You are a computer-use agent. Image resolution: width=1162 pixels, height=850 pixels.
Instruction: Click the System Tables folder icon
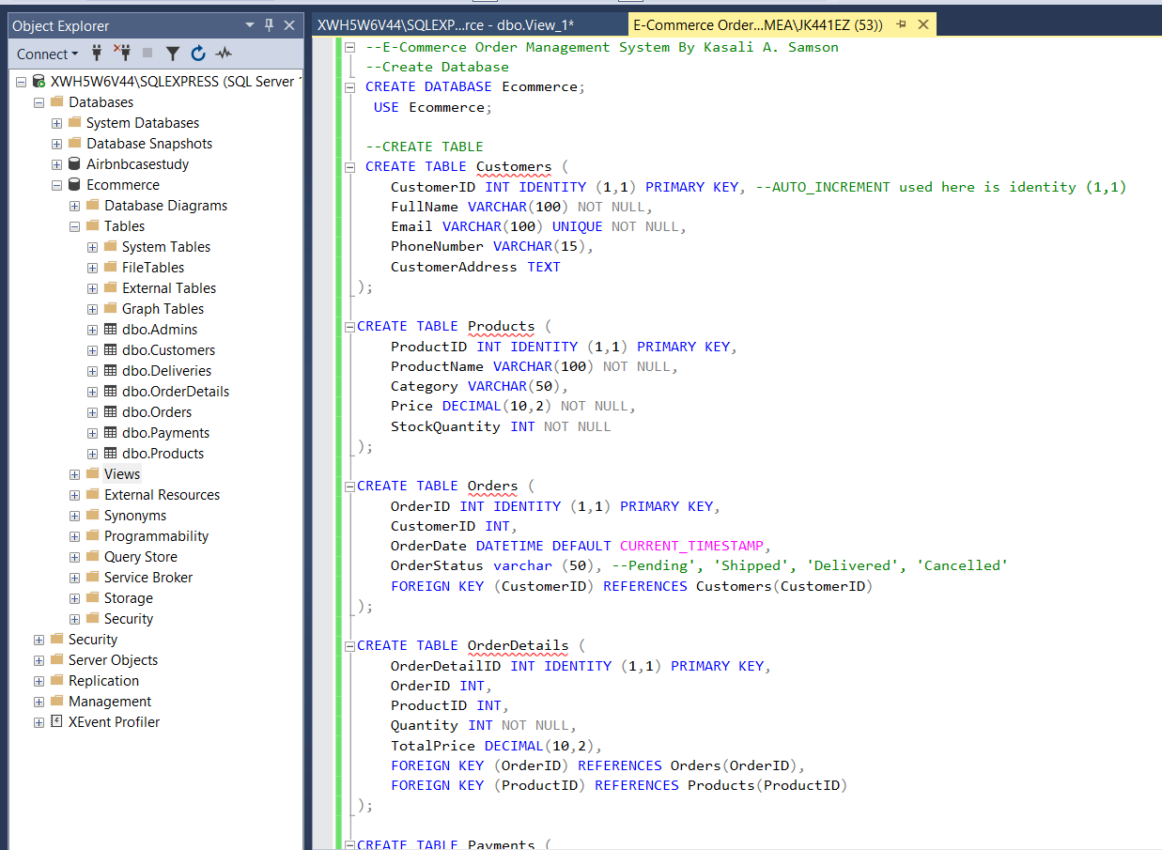click(110, 246)
